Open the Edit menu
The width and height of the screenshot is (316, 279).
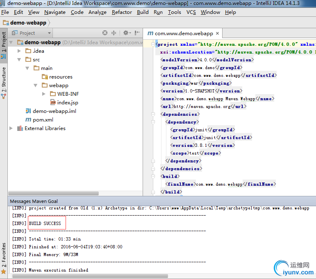pyautogui.click(x=18, y=12)
